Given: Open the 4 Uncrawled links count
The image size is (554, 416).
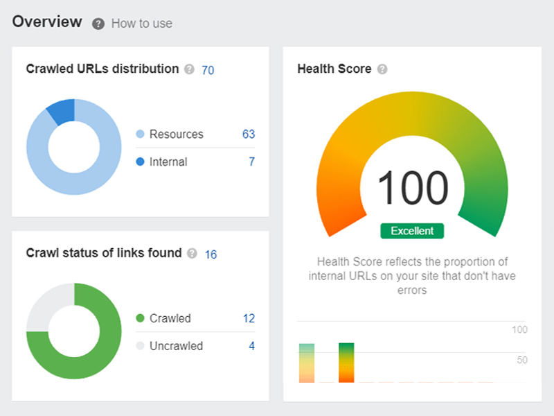Looking at the screenshot, I should 251,346.
